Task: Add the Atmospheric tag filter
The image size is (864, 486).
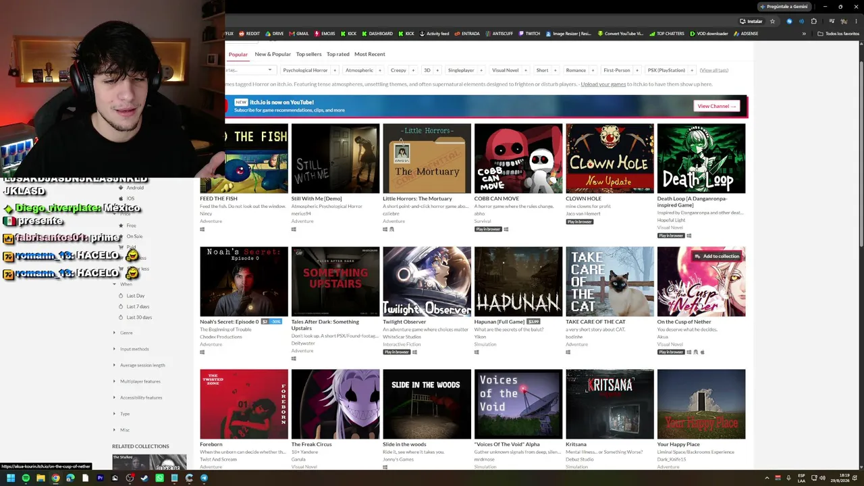Action: pos(379,70)
